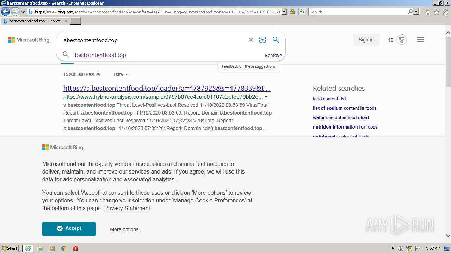Viewport: 451px width, 253px height.
Task: Click the network tray icon
Action: (x=409, y=248)
